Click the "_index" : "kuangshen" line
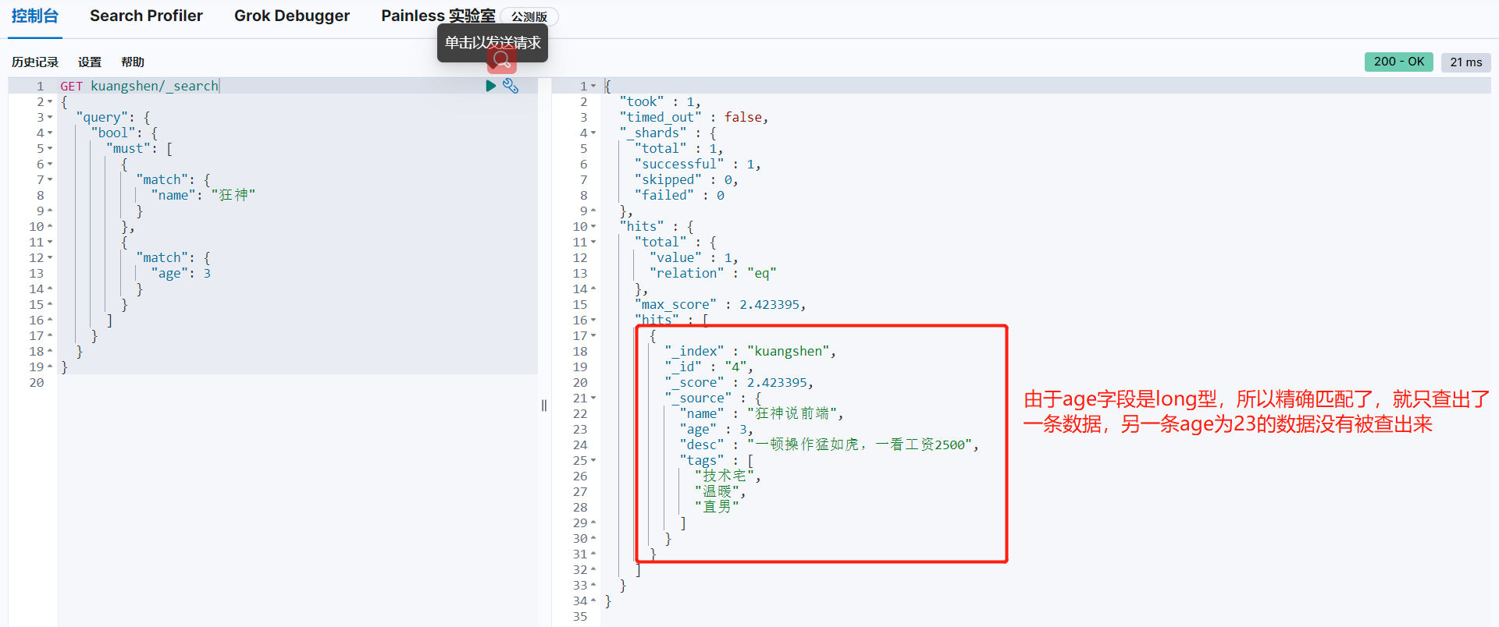 click(x=750, y=351)
